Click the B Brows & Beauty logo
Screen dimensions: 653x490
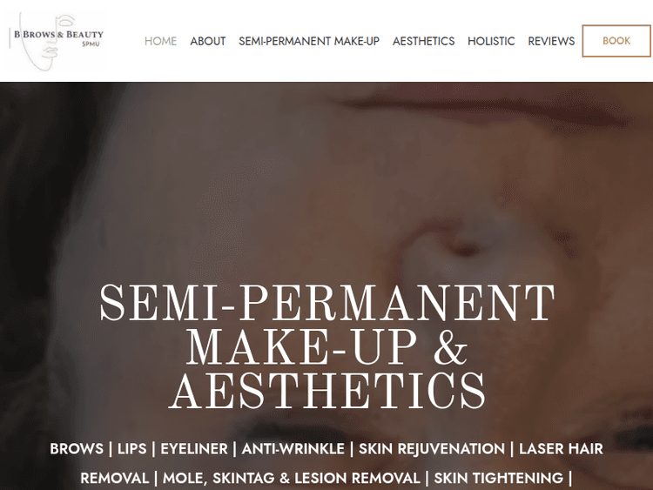(x=57, y=41)
